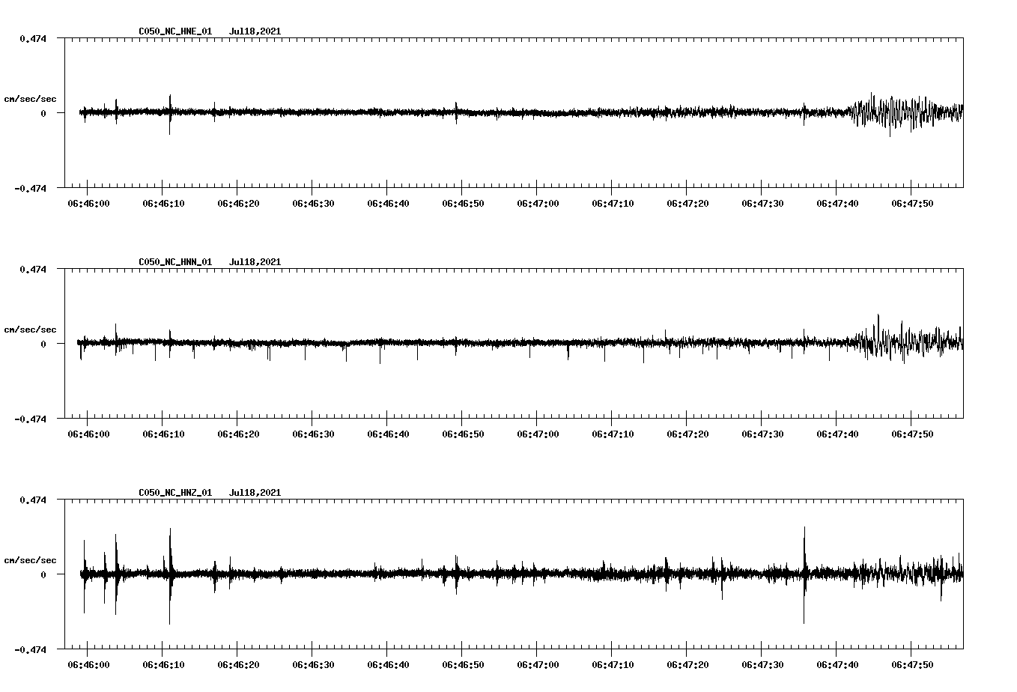Click the HNE spike near 06:46:11

click(x=170, y=115)
